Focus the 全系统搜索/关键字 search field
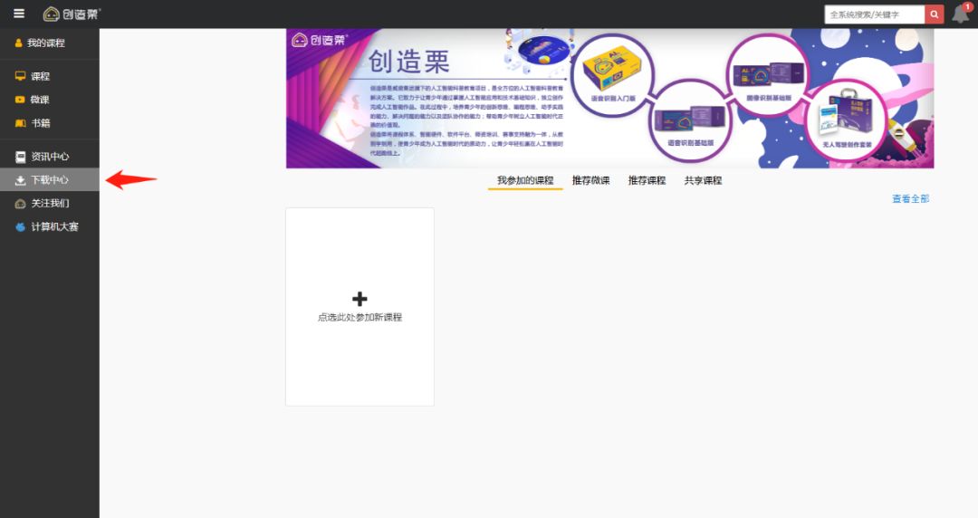Screen dimensions: 978x518 (x=875, y=14)
